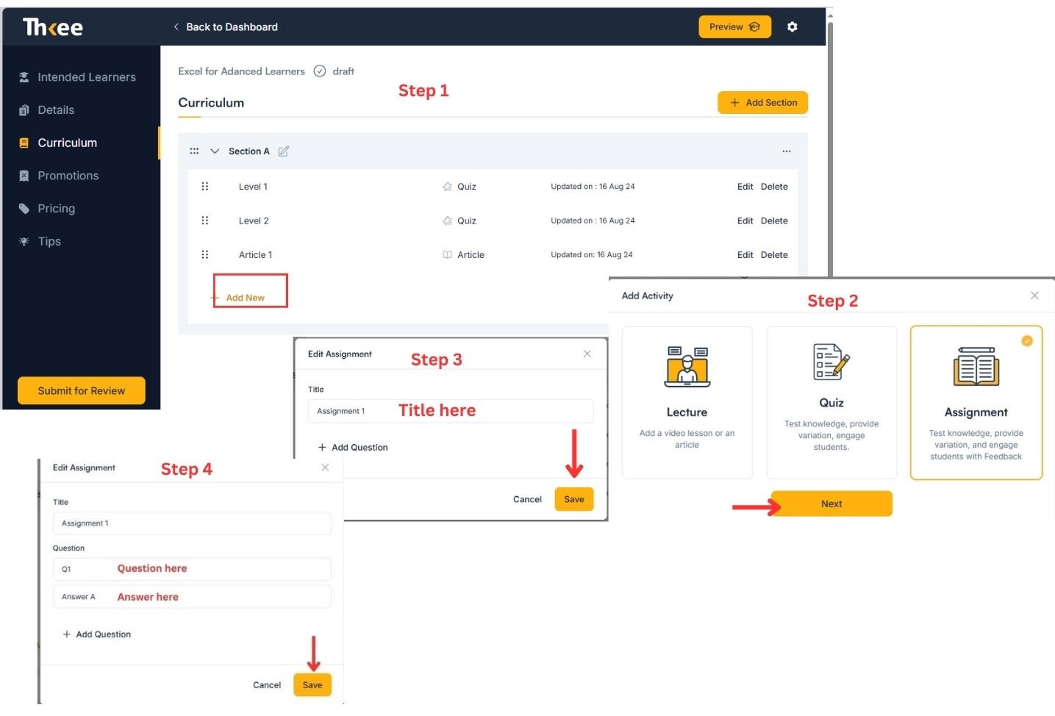Click the drag handle for Level 1 row
Image resolution: width=1055 pixels, height=716 pixels.
(205, 187)
